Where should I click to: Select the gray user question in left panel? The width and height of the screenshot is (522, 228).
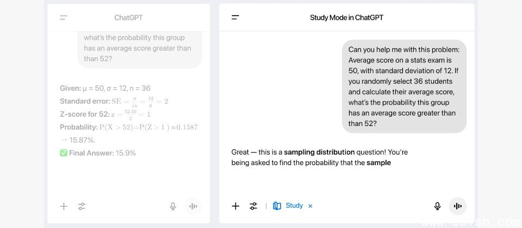(139, 48)
